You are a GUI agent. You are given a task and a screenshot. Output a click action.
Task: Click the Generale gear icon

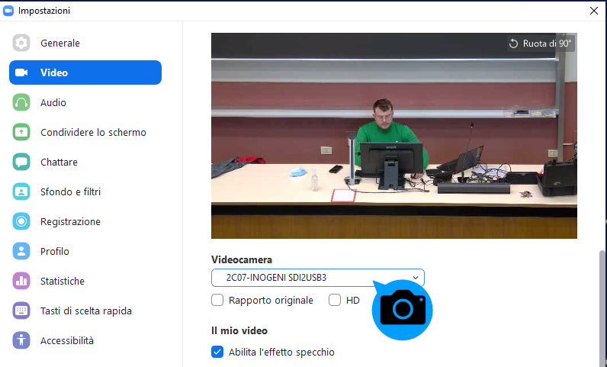[x=21, y=43]
